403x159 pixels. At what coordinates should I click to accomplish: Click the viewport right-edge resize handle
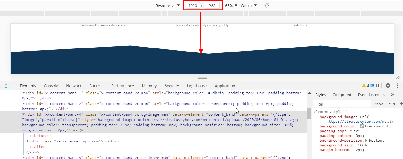click(x=397, y=49)
